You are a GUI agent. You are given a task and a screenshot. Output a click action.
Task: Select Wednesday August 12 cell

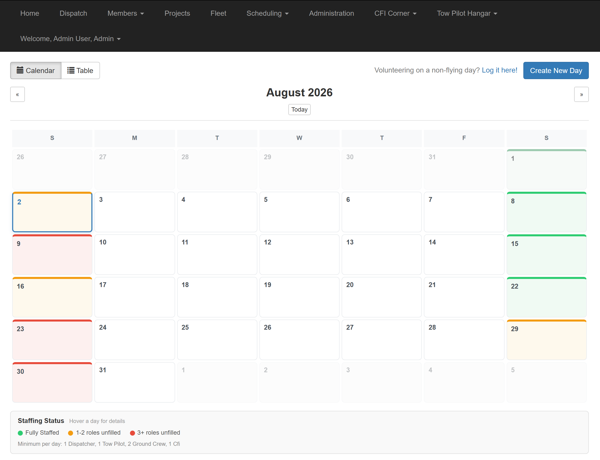click(x=299, y=255)
